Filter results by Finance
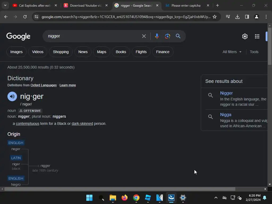This screenshot has height=204, width=272. click(x=163, y=52)
